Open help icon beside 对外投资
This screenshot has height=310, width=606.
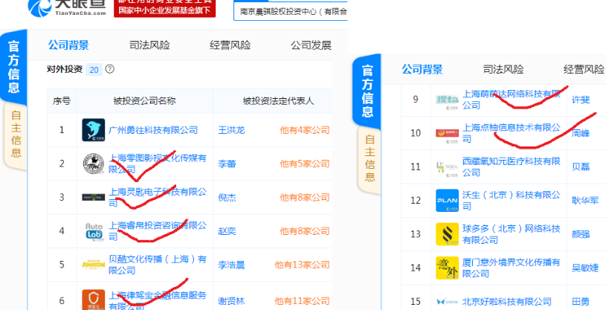point(110,69)
